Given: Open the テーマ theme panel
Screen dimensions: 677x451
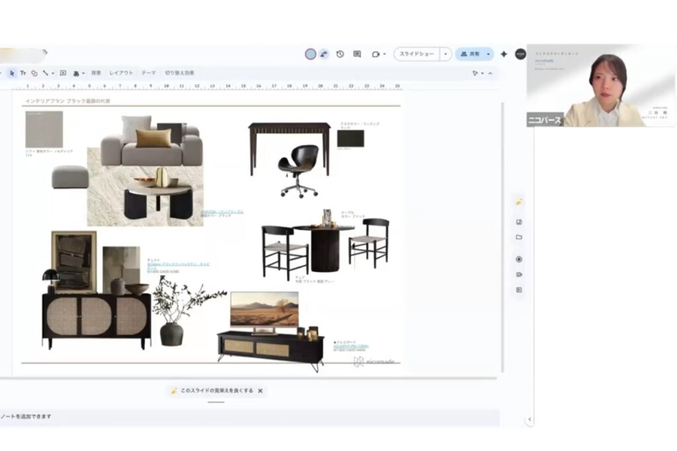Looking at the screenshot, I should click(149, 73).
